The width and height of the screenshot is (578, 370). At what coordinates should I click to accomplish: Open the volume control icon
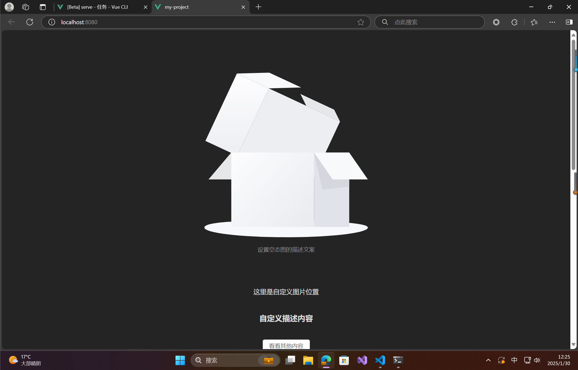pos(537,360)
